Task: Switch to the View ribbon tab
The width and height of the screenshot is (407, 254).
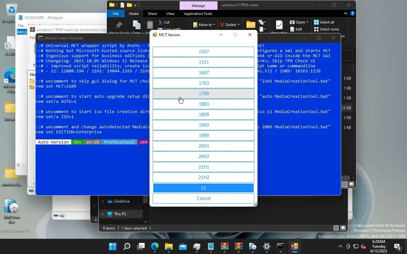Action: click(170, 14)
